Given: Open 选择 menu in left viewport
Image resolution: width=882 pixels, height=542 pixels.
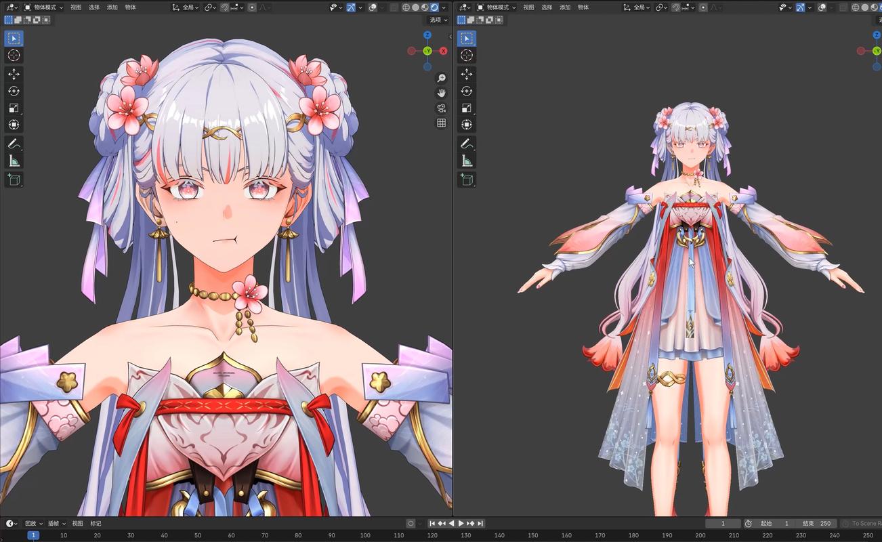Looking at the screenshot, I should coord(94,7).
